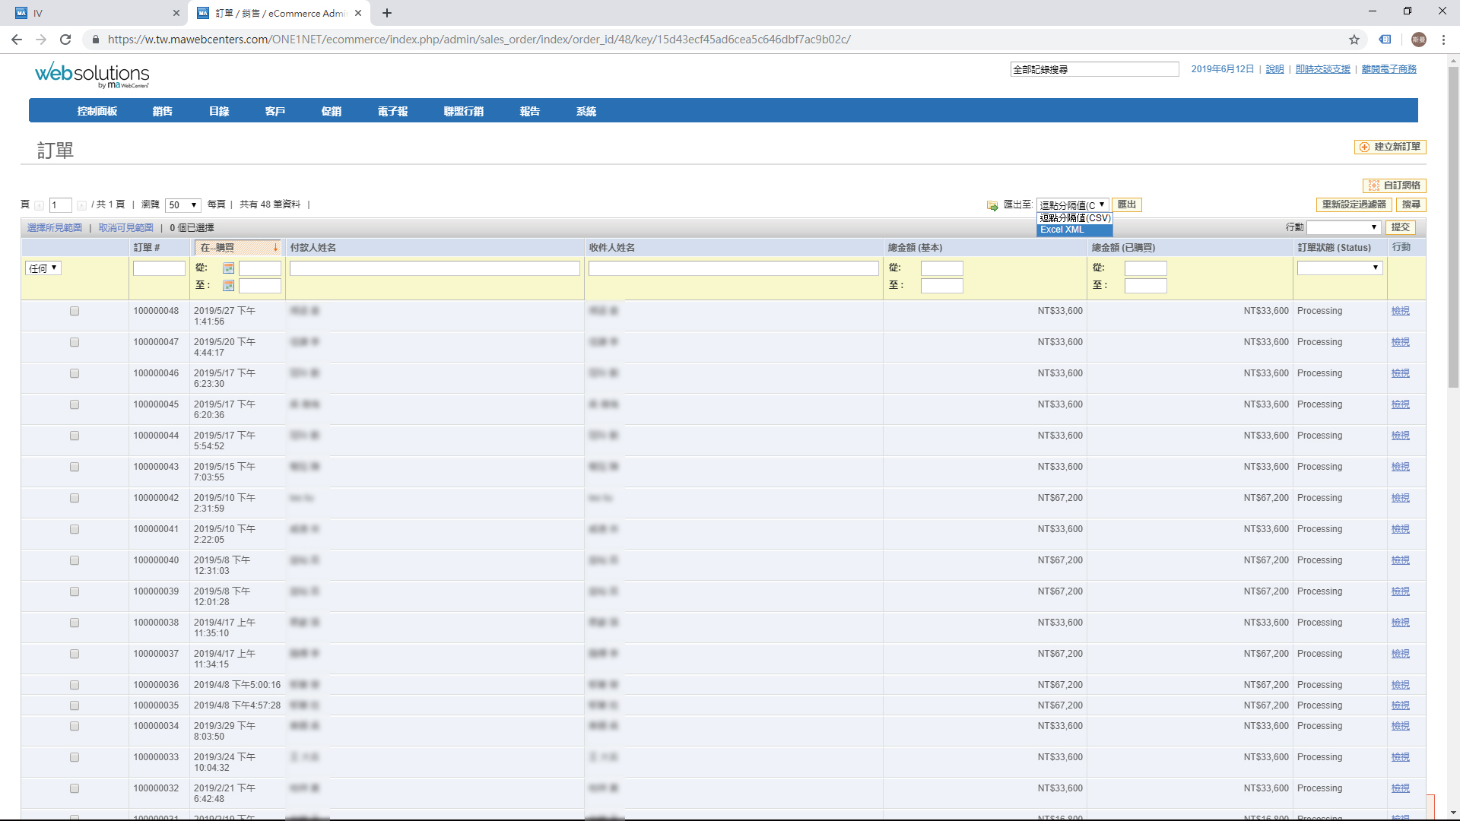
Task: Tick the checkbox for order 100000048
Action: pos(75,311)
